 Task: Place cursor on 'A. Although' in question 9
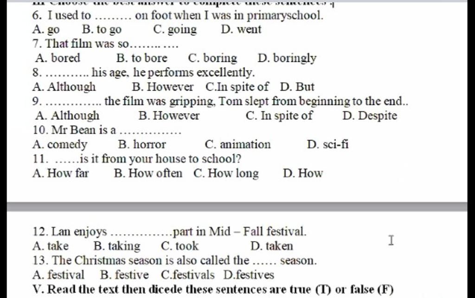(x=67, y=115)
